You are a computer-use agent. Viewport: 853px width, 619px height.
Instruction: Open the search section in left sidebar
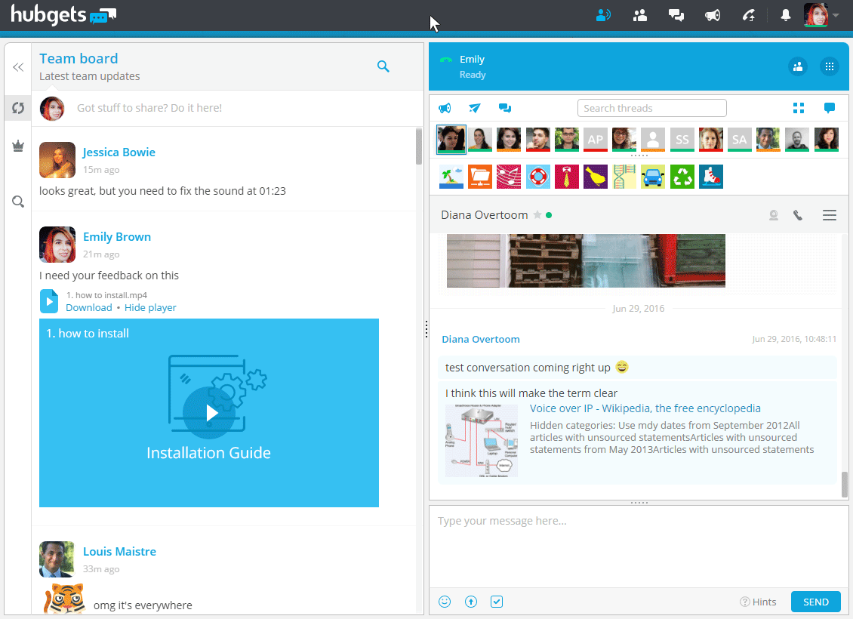[18, 202]
